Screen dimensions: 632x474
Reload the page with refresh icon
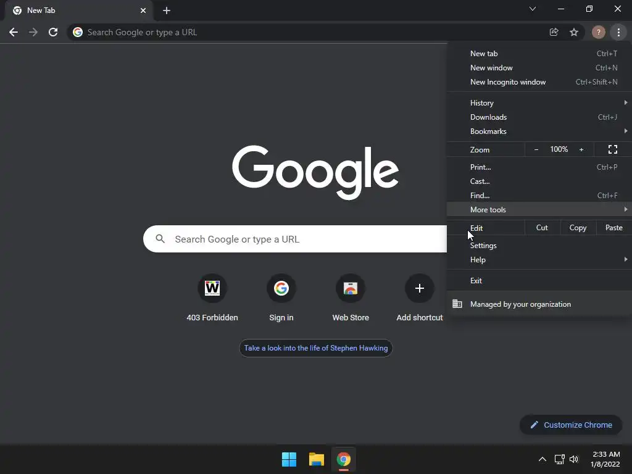[x=53, y=32]
